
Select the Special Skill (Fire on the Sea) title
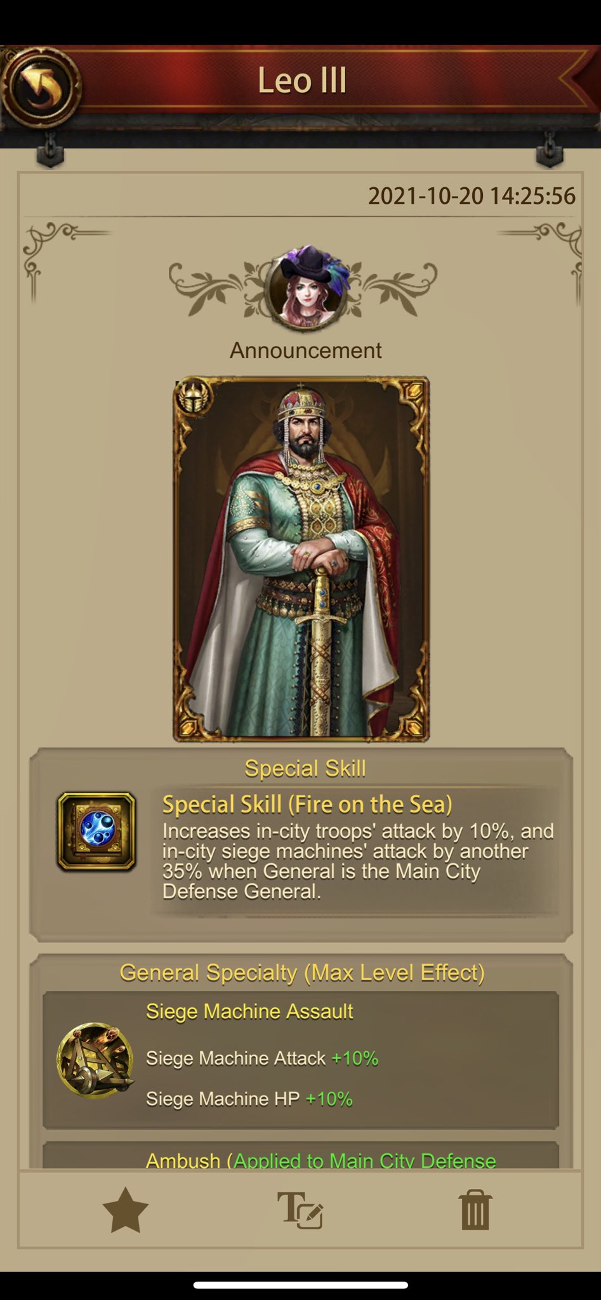tap(307, 805)
